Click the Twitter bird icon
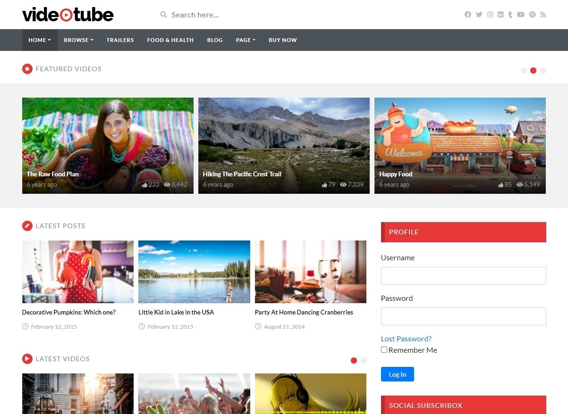The height and width of the screenshot is (414, 568). click(479, 15)
